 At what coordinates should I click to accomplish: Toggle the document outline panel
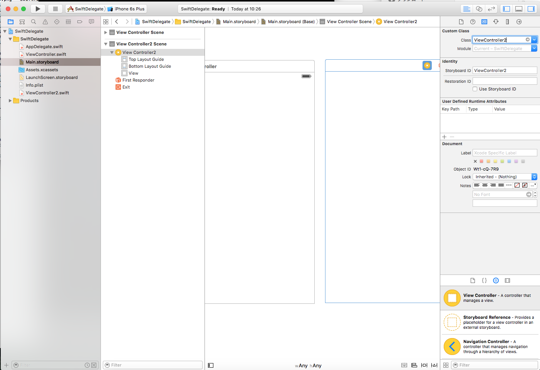[x=211, y=365]
